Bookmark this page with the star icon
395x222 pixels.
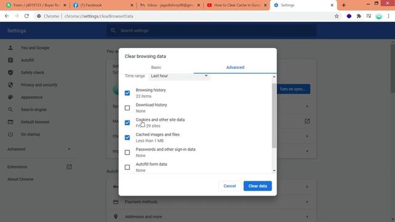[x=336, y=16]
